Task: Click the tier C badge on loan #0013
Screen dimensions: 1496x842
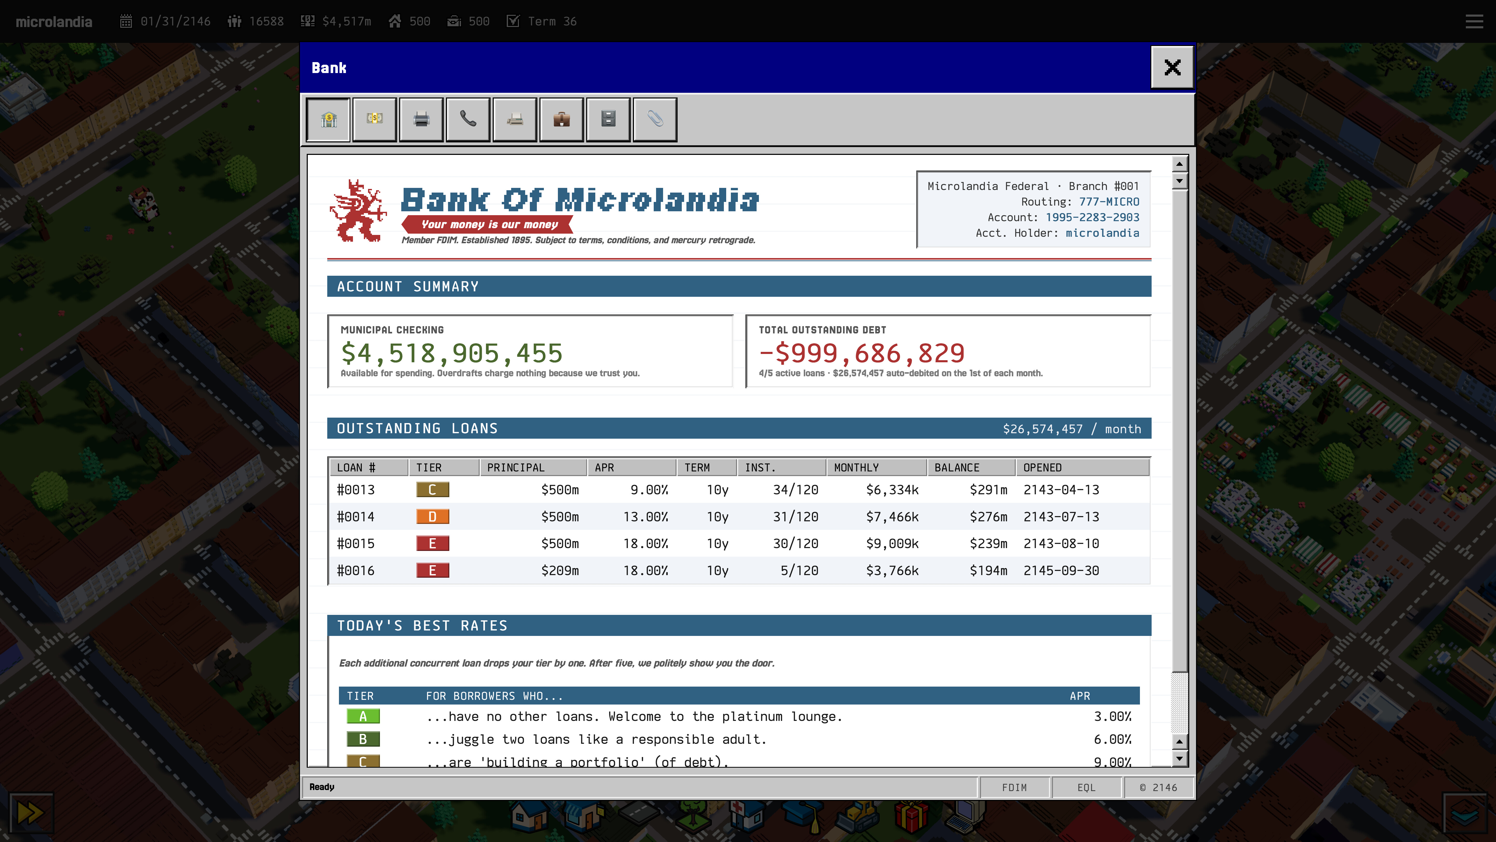Action: click(433, 490)
